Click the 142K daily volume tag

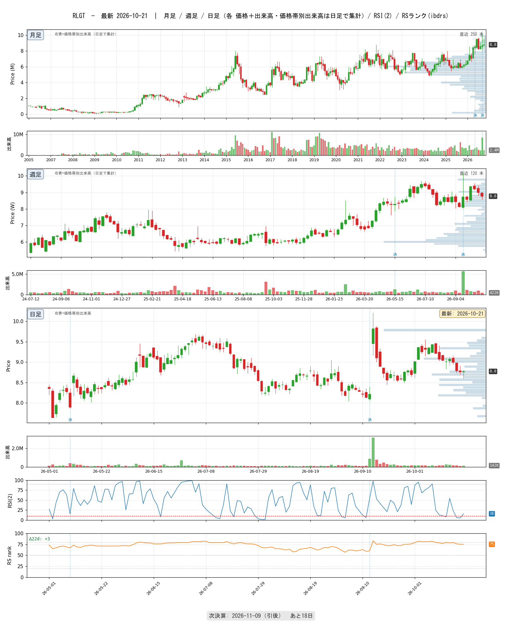click(x=494, y=465)
